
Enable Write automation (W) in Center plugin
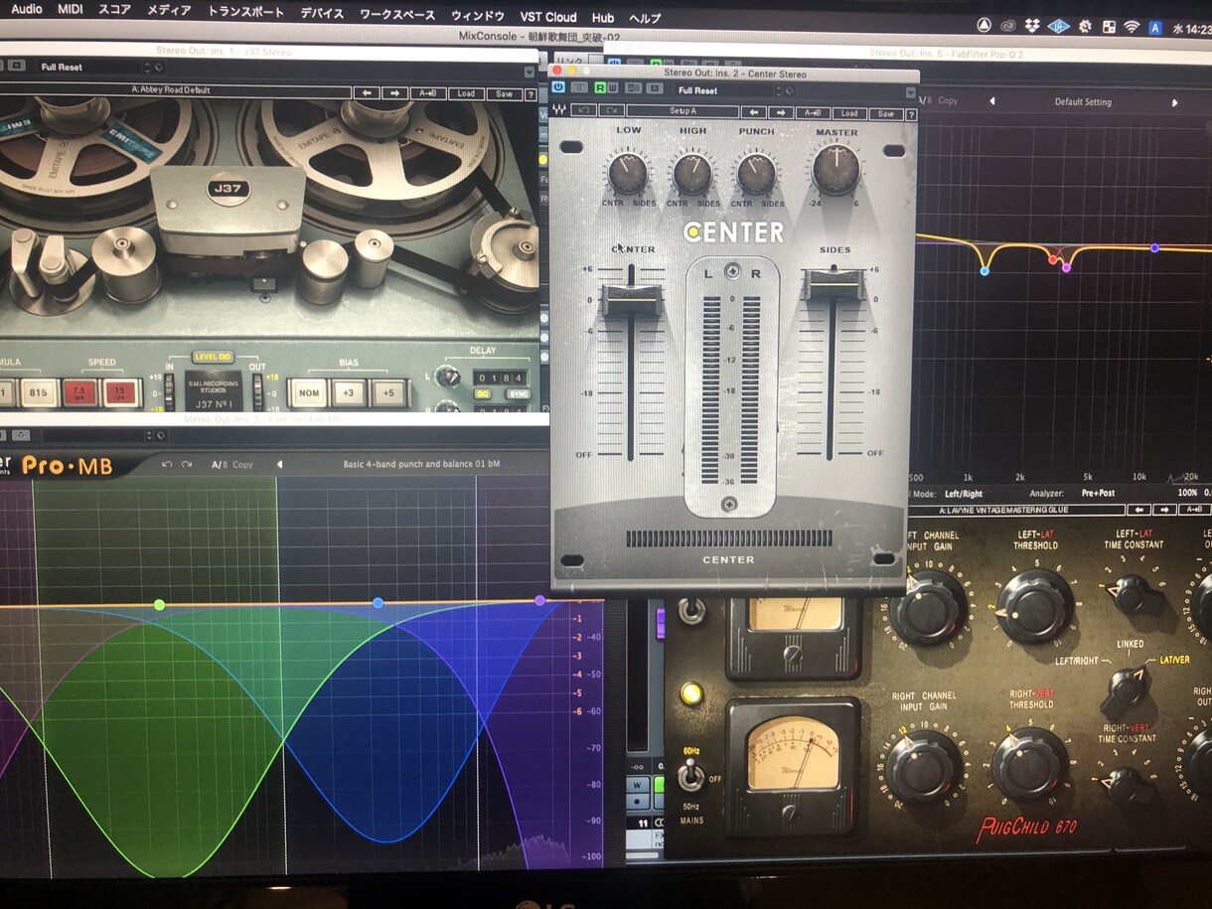tap(613, 87)
